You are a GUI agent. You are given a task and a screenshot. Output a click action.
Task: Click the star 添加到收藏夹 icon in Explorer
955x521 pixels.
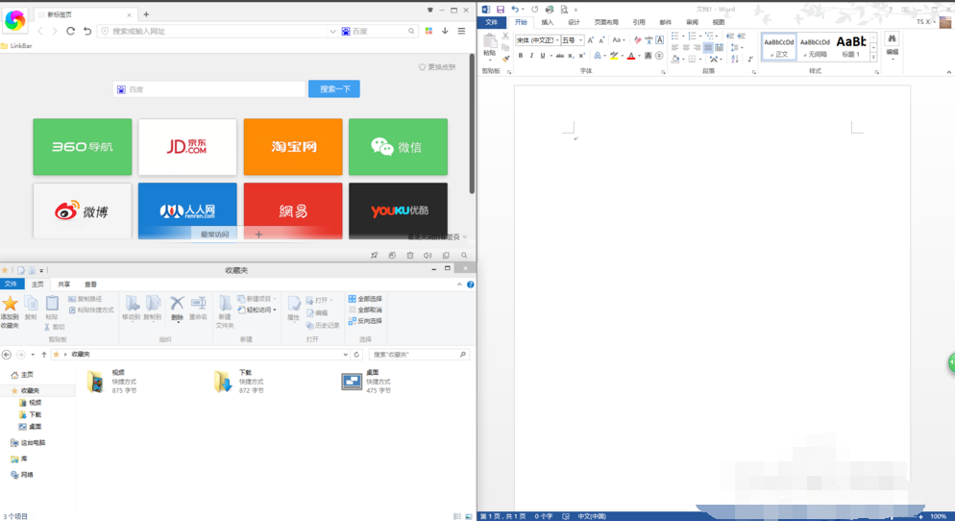pos(10,304)
